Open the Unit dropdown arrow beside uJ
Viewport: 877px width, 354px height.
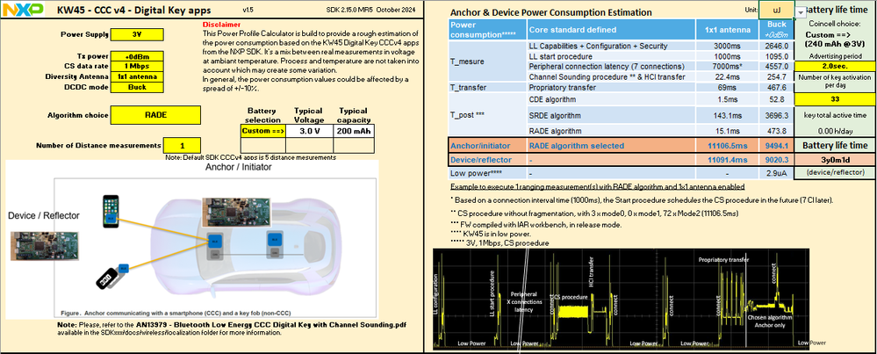pos(801,11)
